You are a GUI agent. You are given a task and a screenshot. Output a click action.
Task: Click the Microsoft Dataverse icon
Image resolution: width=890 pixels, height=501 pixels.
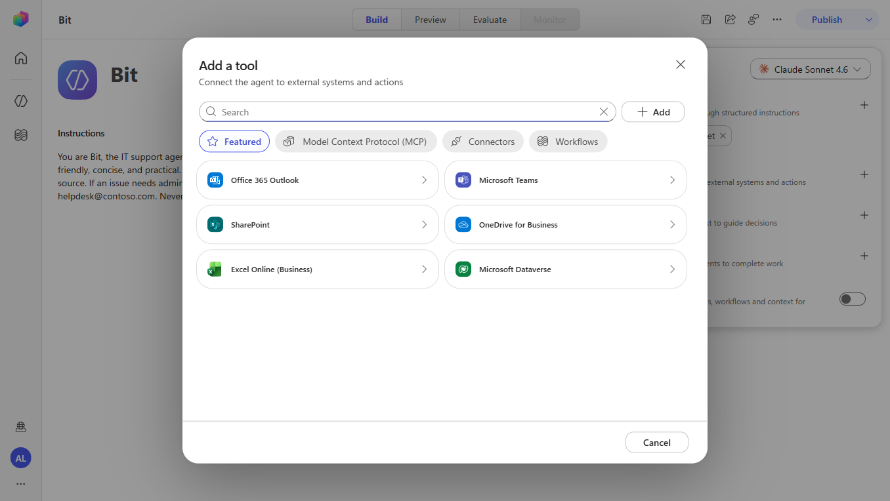pos(463,269)
